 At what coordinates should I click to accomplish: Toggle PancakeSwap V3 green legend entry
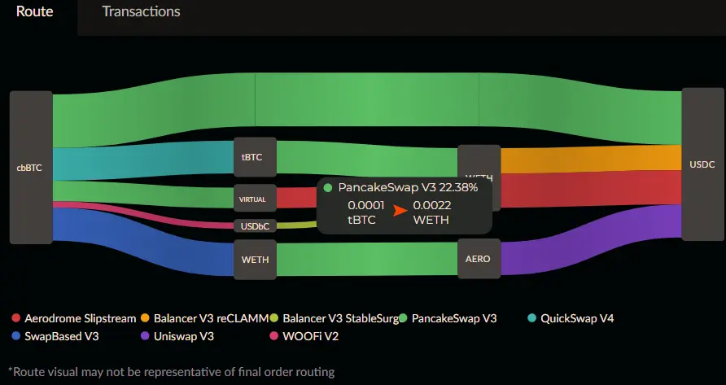(x=448, y=318)
